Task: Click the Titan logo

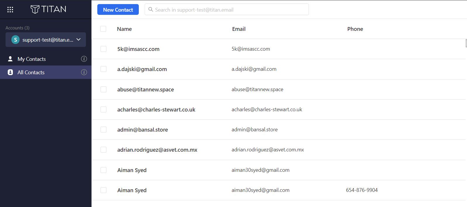Action: (48, 9)
